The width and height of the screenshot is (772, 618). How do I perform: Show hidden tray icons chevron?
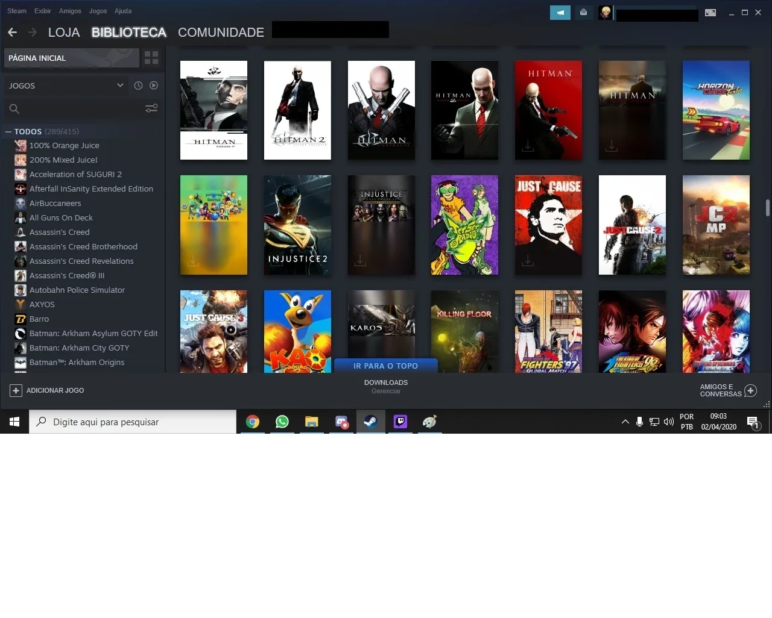pos(625,422)
